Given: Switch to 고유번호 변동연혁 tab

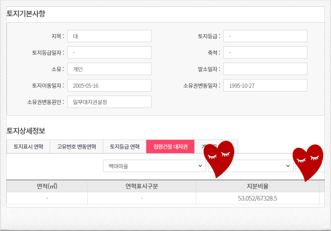Looking at the screenshot, I should pyautogui.click(x=77, y=146).
